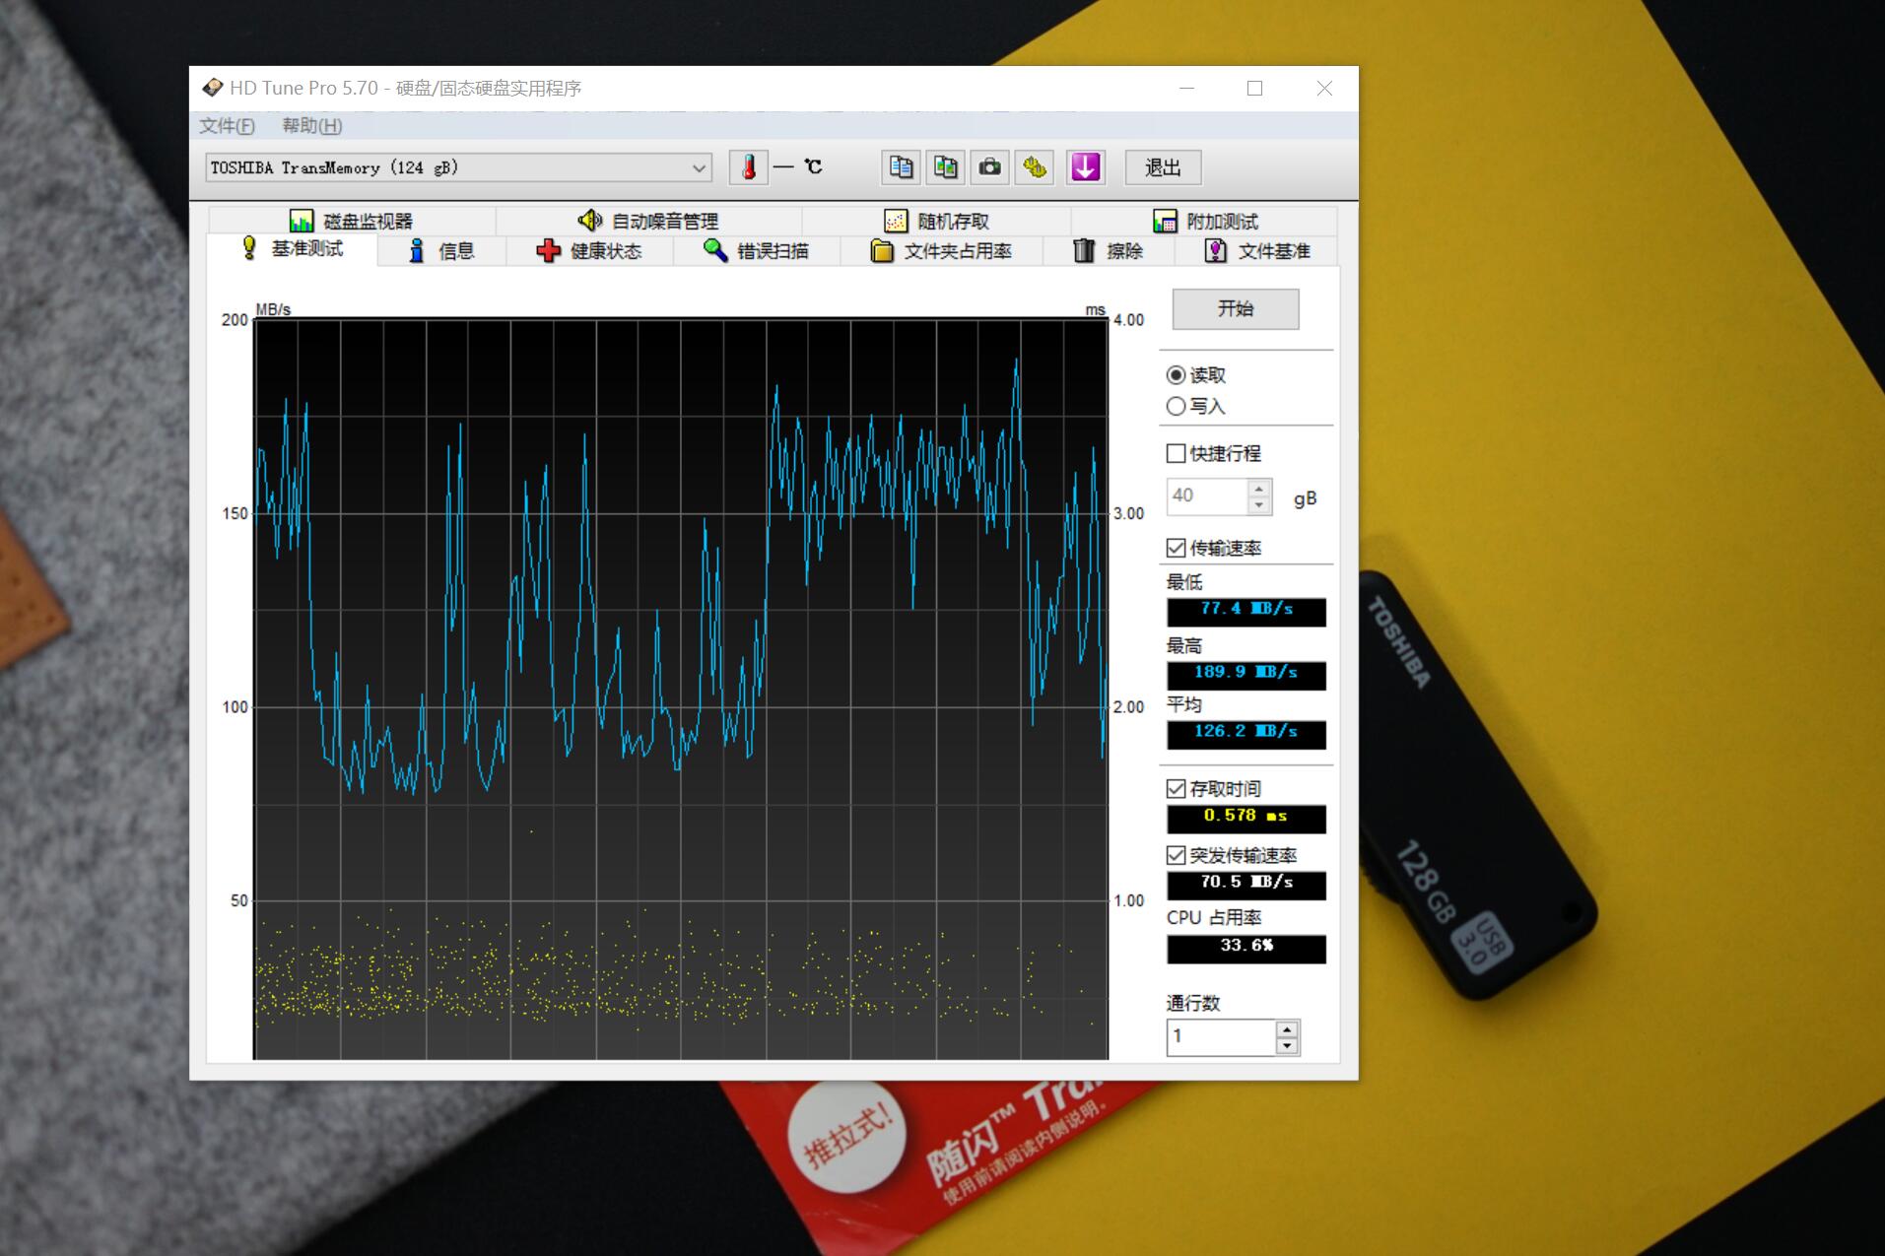Open the 自动噪音管理 tab
The height and width of the screenshot is (1256, 1885).
click(648, 221)
